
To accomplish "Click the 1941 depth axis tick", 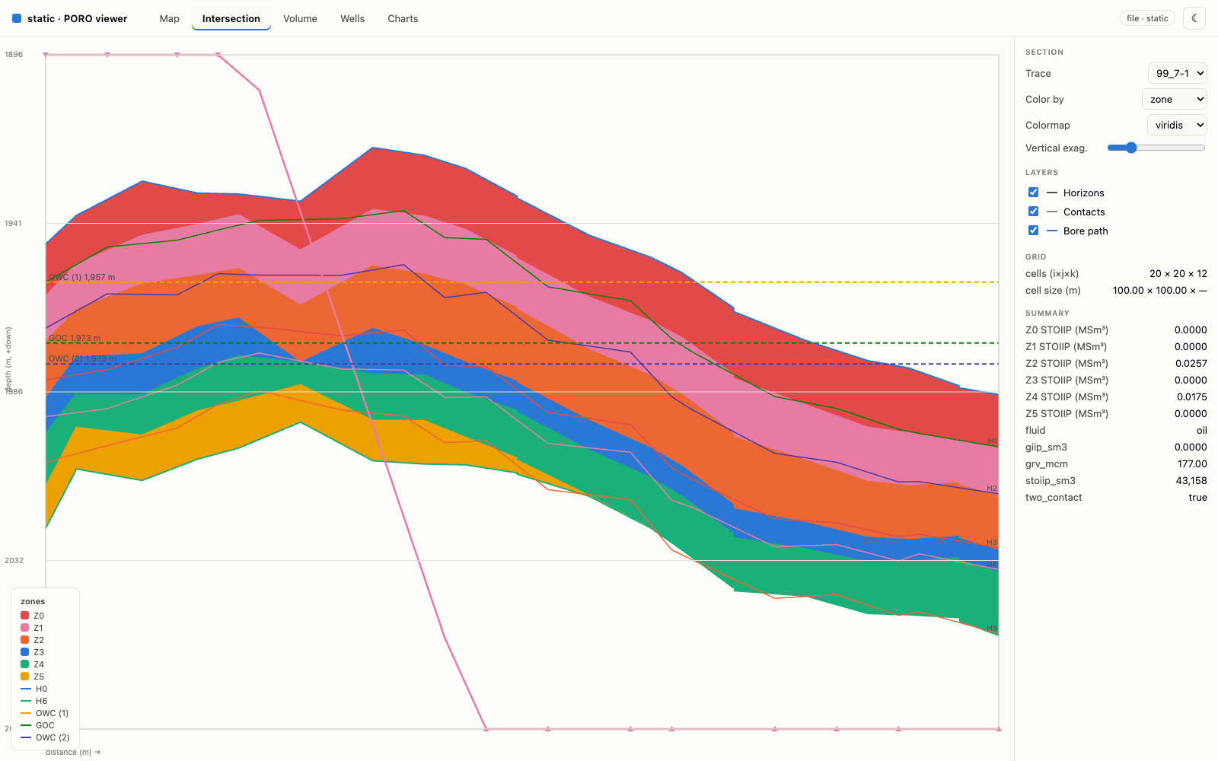I will click(14, 223).
